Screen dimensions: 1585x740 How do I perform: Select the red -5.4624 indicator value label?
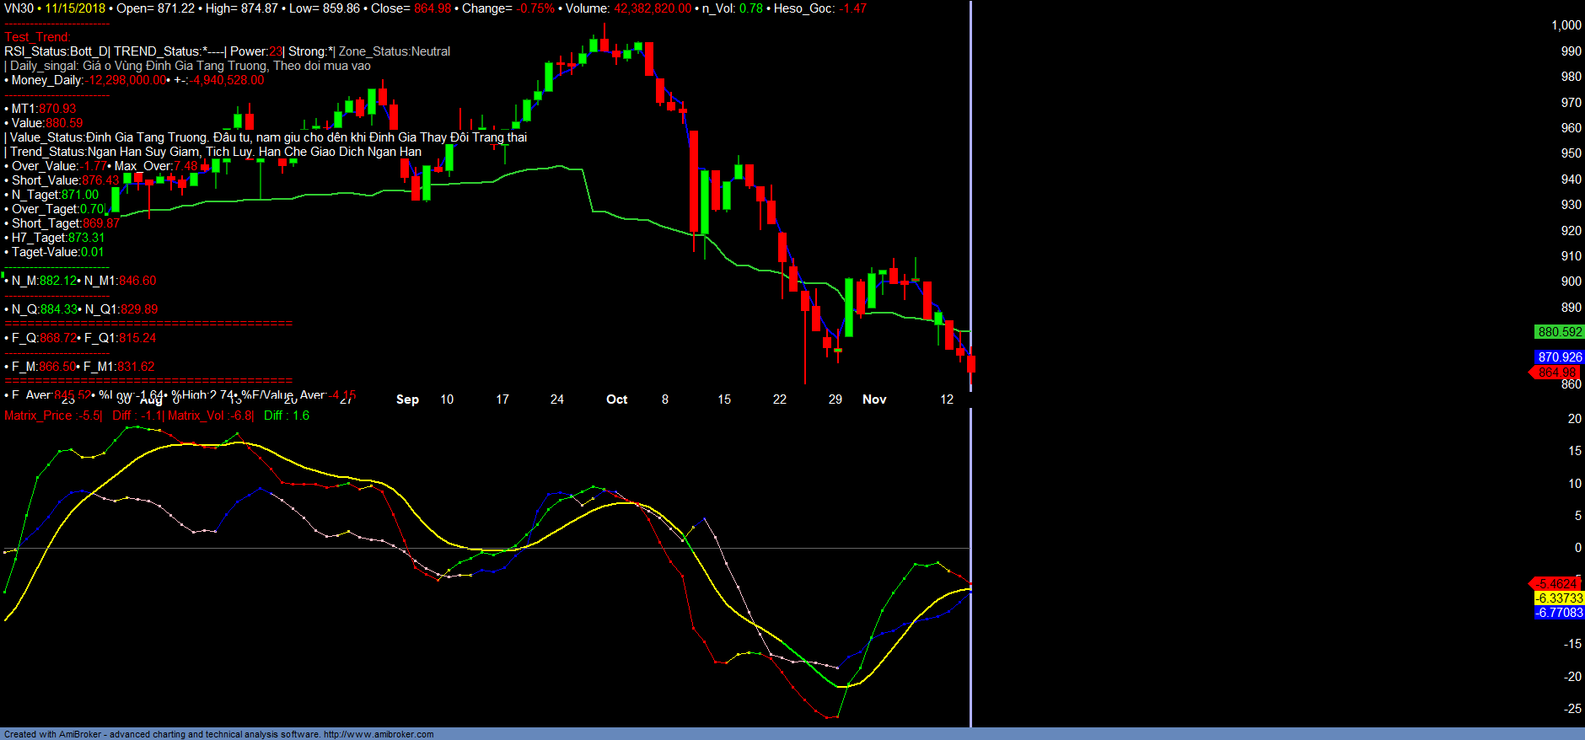(1556, 584)
